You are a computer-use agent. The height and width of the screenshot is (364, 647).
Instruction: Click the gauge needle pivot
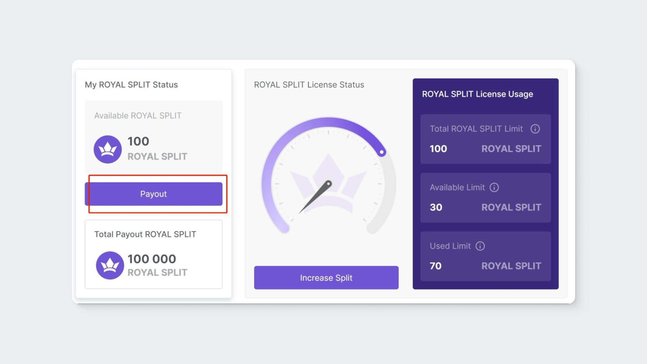pyautogui.click(x=328, y=184)
